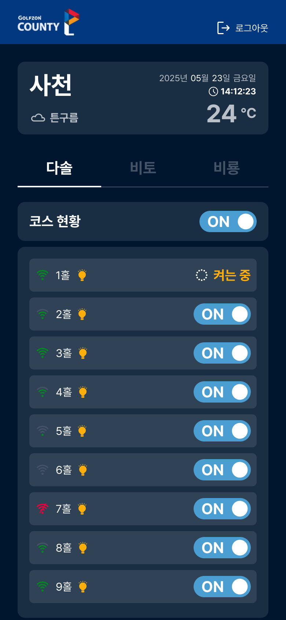Open the 비룡 course tab
This screenshot has width=286, height=620.
point(227,168)
